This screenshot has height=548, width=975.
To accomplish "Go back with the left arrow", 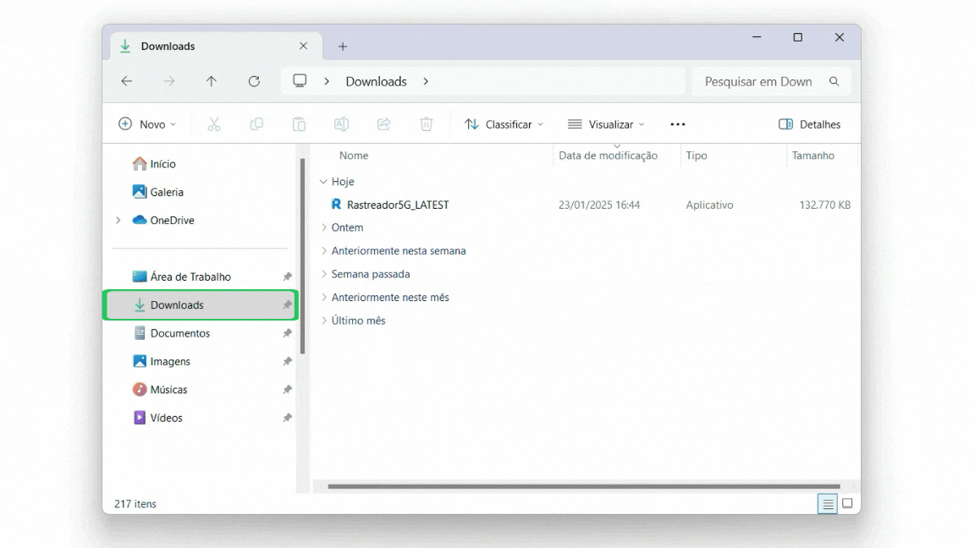I will (127, 81).
